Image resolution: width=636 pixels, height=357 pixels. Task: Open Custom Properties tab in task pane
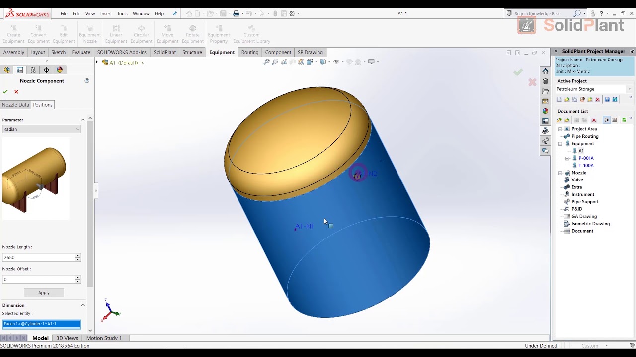(x=545, y=121)
